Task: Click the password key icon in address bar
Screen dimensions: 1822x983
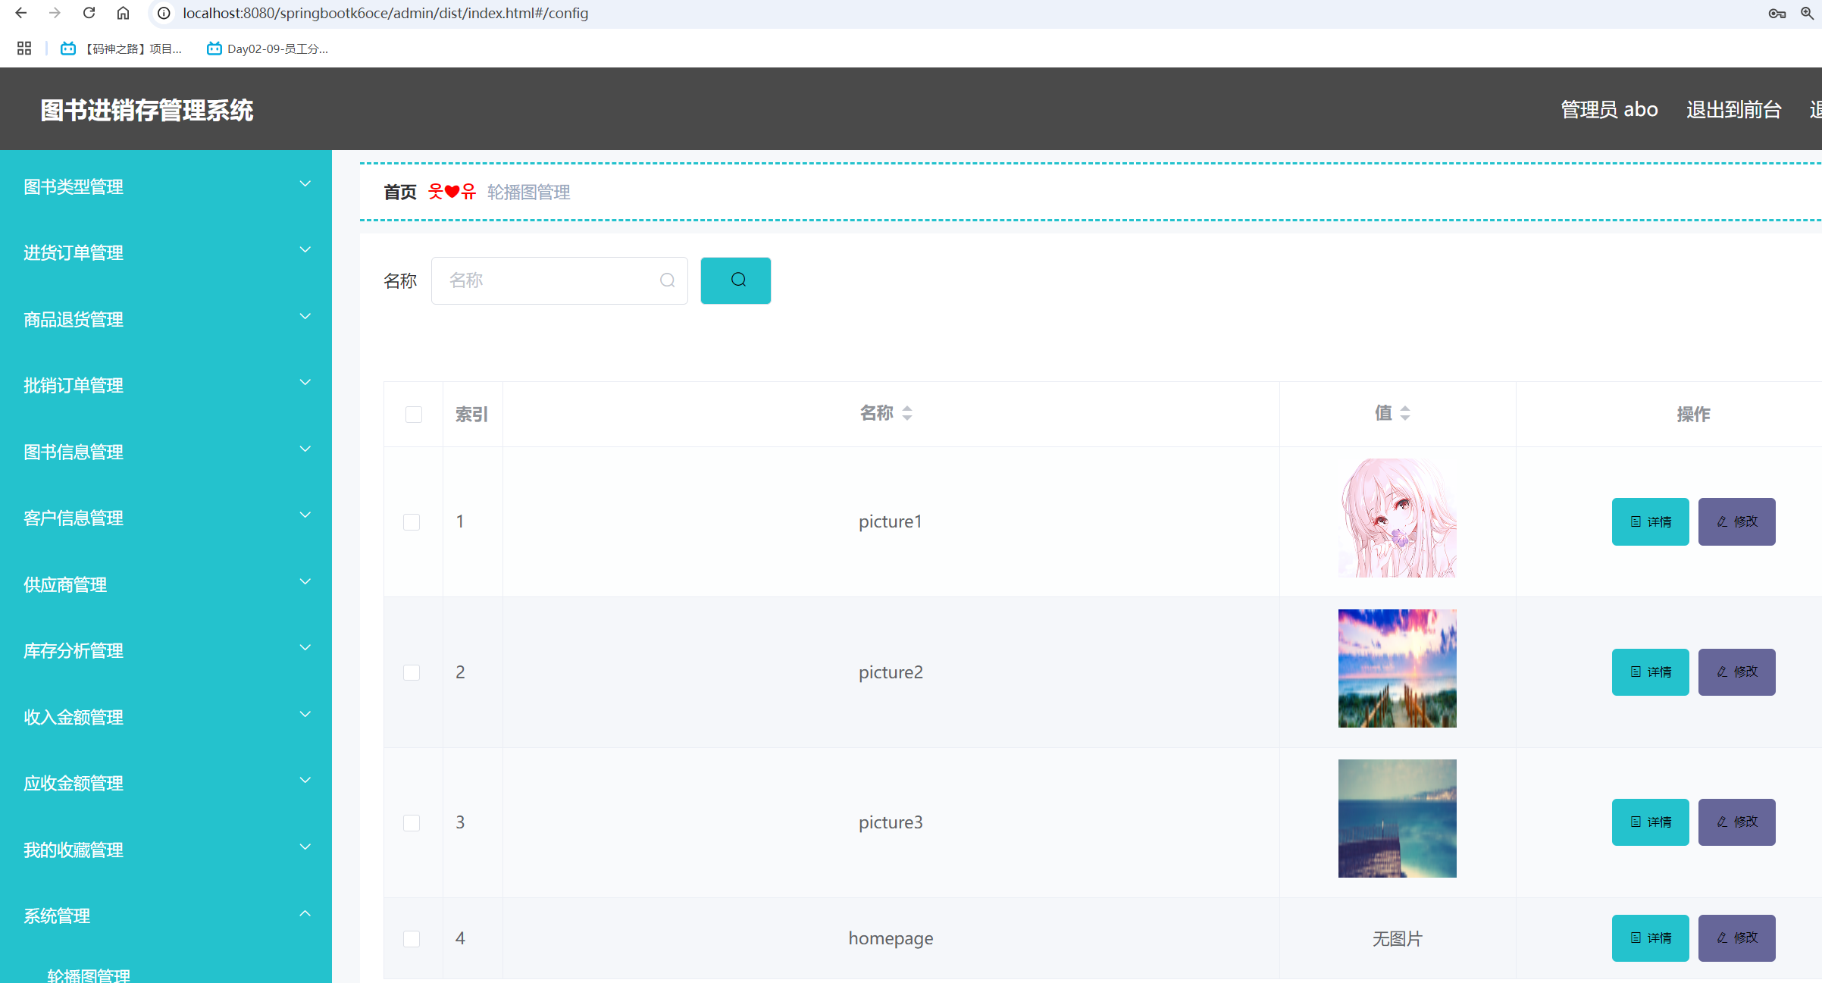Action: (x=1777, y=13)
